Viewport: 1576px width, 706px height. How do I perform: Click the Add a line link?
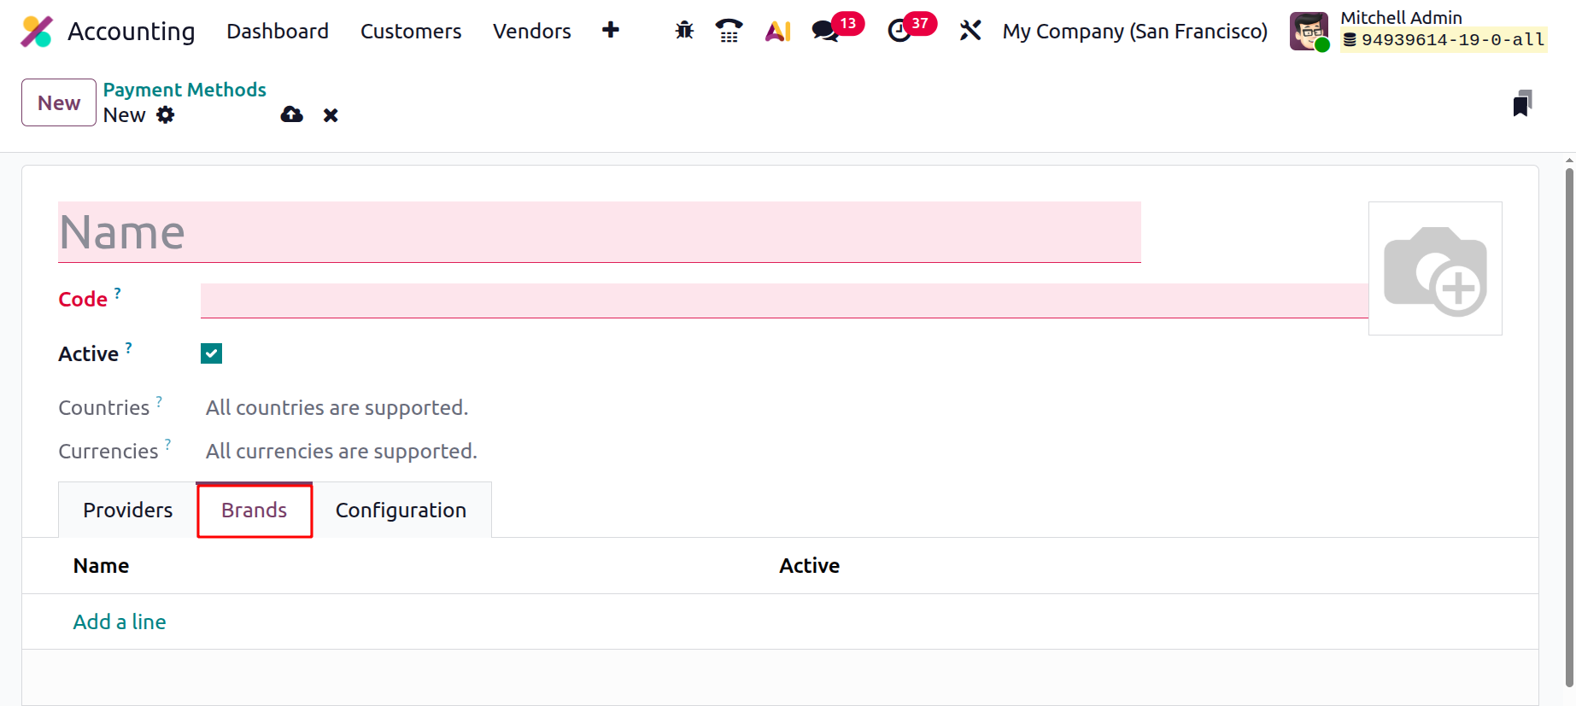tap(120, 621)
